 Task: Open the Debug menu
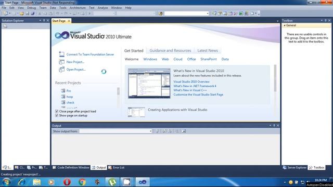coord(31,8)
